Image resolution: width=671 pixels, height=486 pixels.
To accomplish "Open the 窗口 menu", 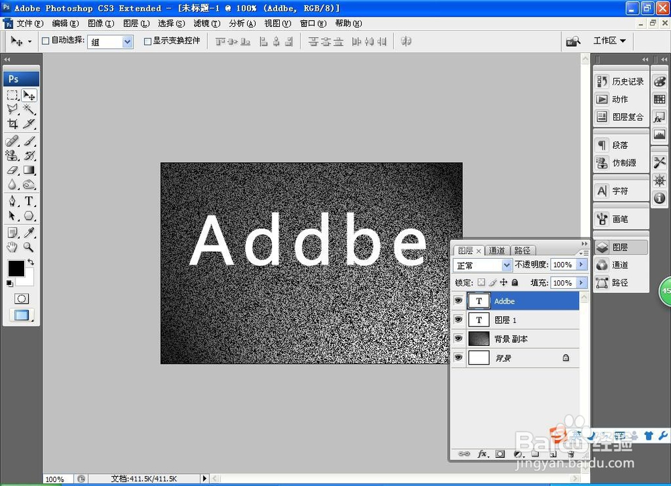I will tap(313, 23).
